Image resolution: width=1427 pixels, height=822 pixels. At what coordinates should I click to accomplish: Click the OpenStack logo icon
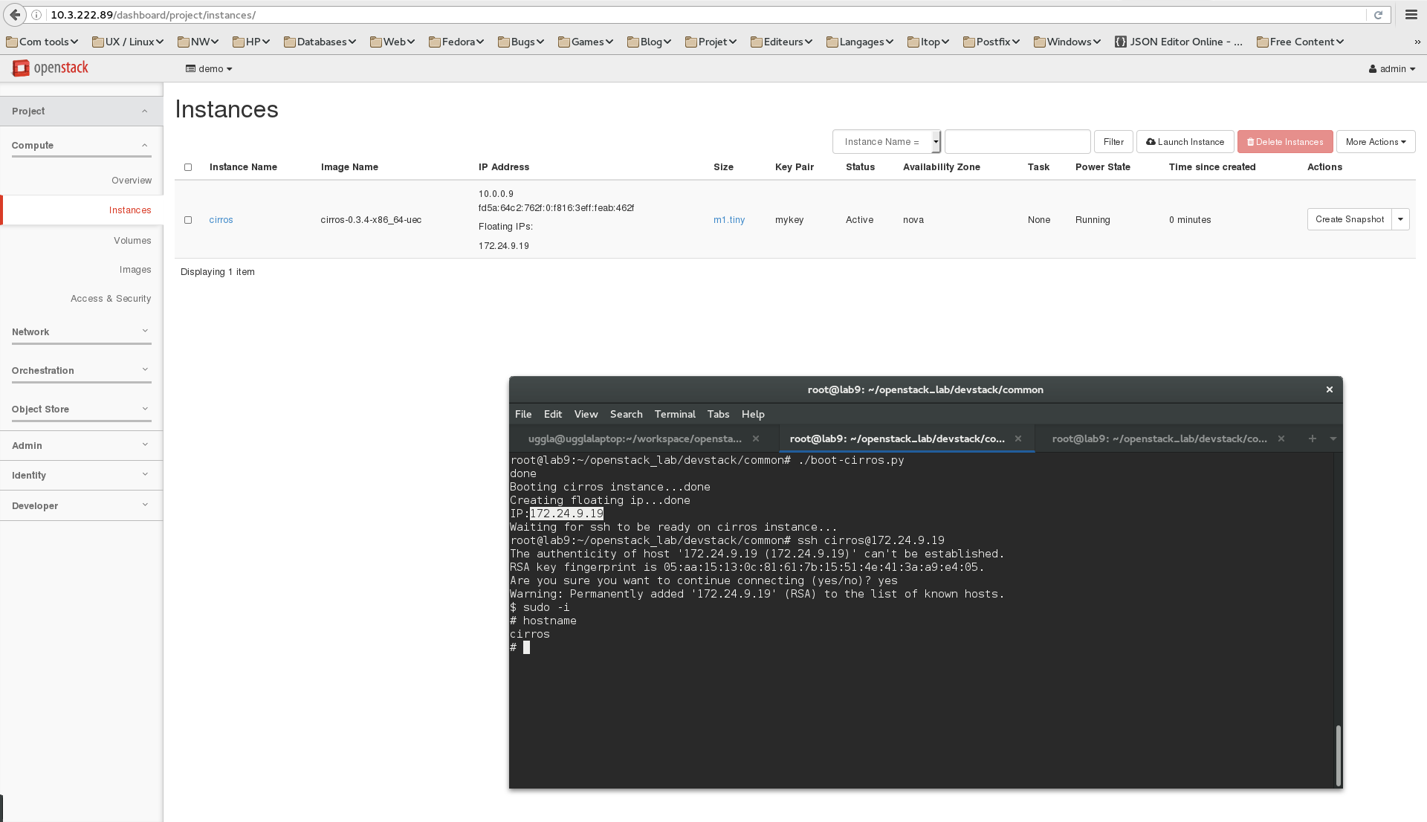[21, 68]
